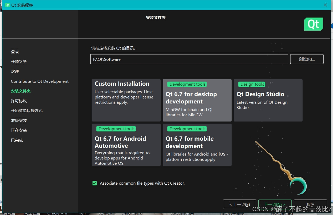Click the highlighted 安装文件夹 sidebar step
The width and height of the screenshot is (333, 215).
21,91
